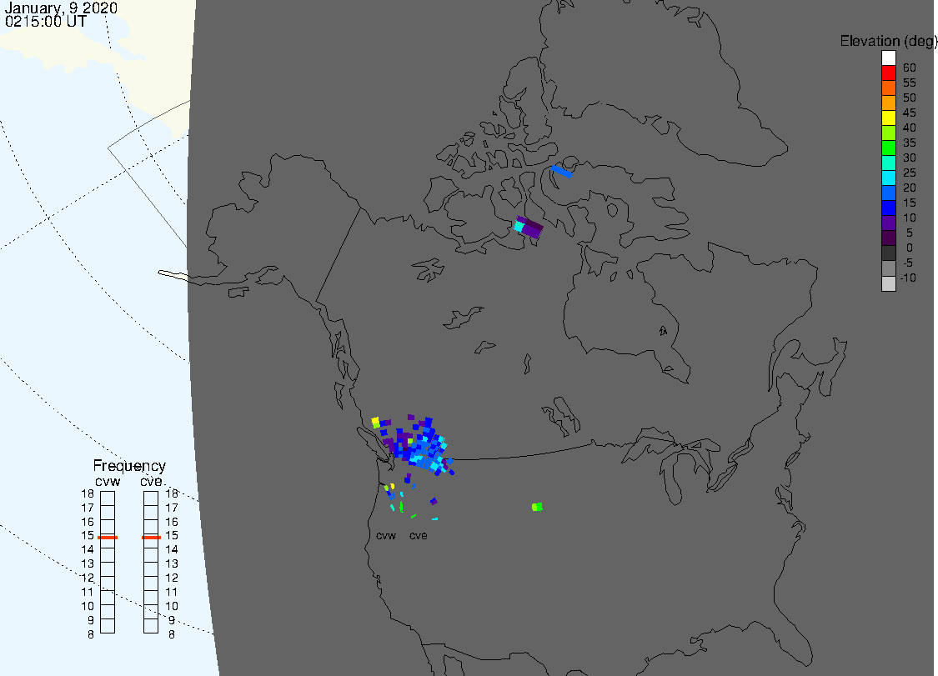The width and height of the screenshot is (938, 676).
Task: Click the "12" tick label beside cvw scale
Action: click(88, 578)
